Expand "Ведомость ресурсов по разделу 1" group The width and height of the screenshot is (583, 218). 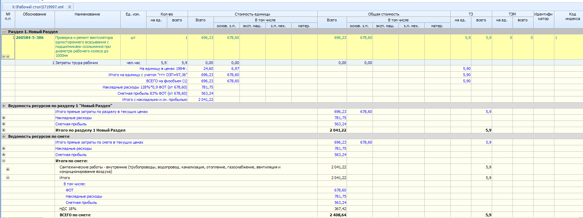click(4, 106)
